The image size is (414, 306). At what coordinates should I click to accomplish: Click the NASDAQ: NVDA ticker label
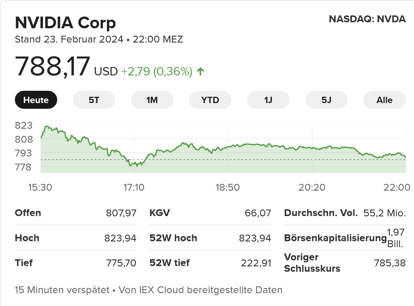point(367,19)
